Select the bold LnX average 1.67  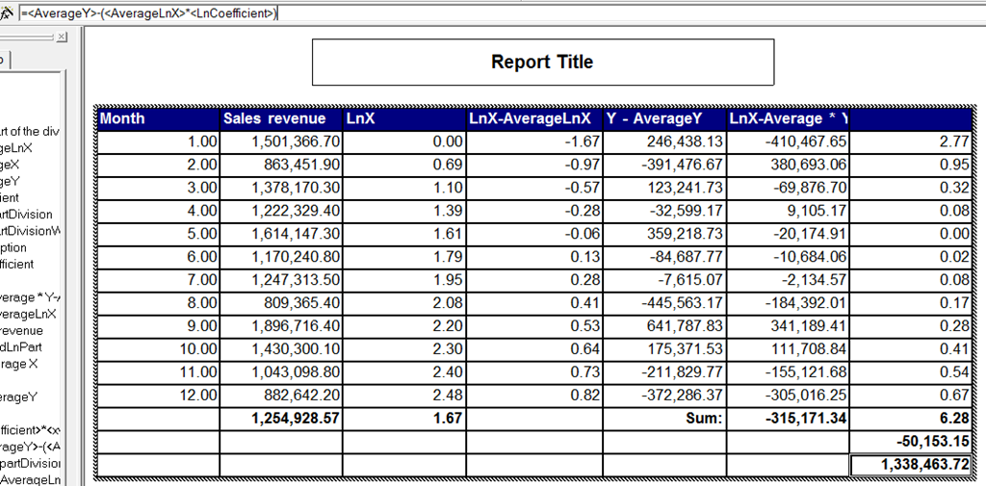(x=403, y=418)
